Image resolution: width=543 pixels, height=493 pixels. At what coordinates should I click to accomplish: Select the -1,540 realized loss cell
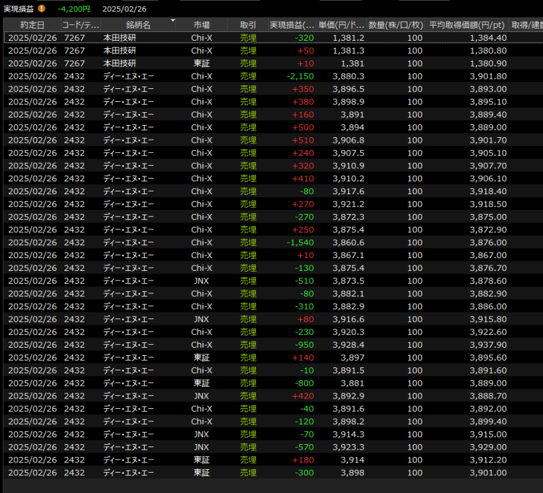pyautogui.click(x=300, y=243)
